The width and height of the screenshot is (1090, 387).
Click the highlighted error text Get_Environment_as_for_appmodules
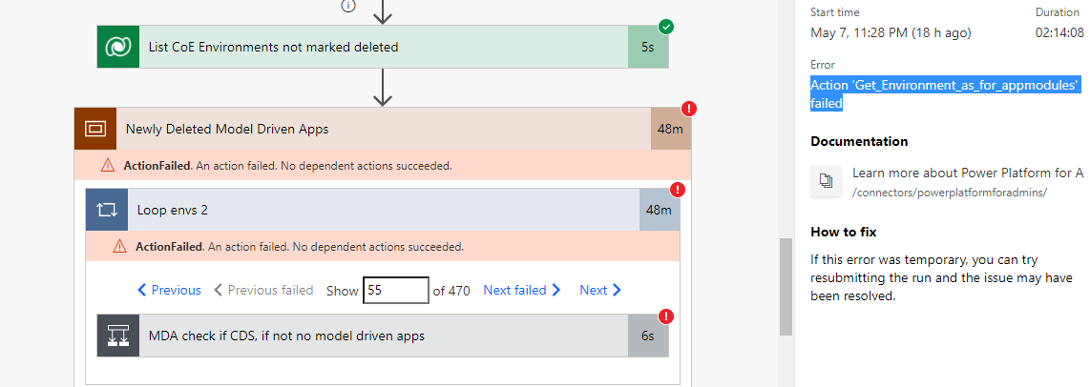point(946,93)
